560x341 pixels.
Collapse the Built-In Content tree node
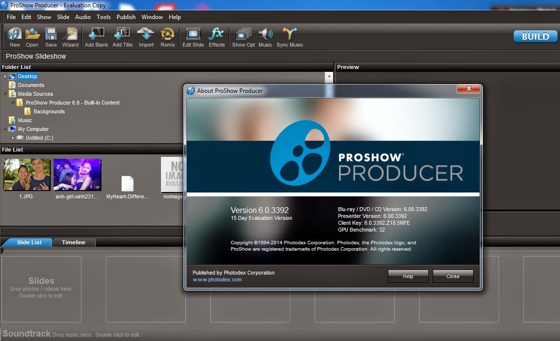(x=13, y=102)
